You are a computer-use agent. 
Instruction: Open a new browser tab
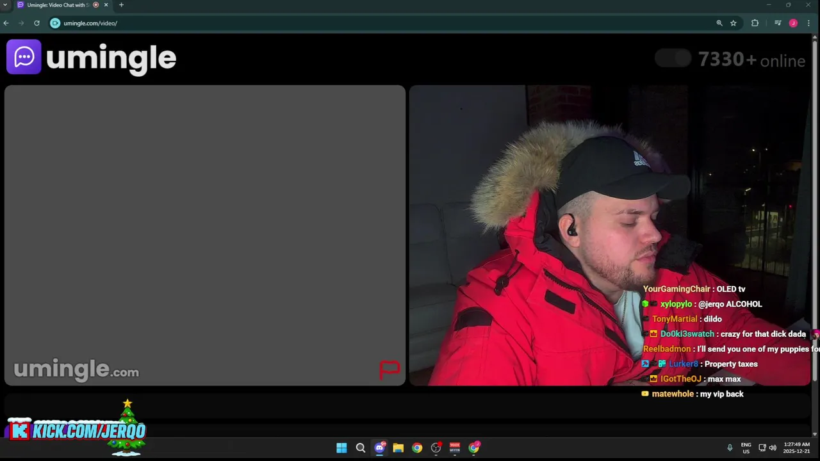[x=121, y=5]
